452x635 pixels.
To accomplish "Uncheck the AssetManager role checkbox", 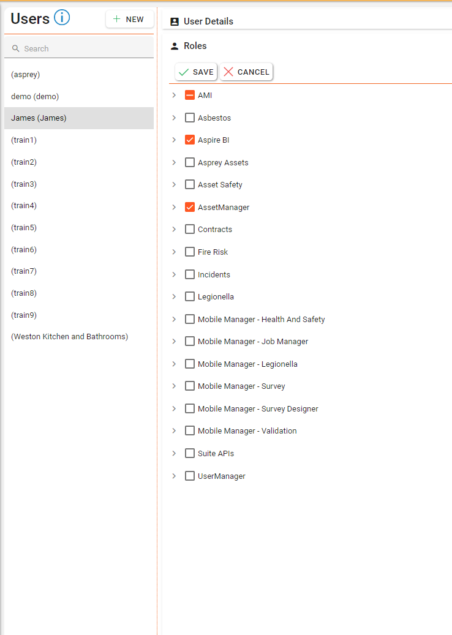I will [190, 208].
